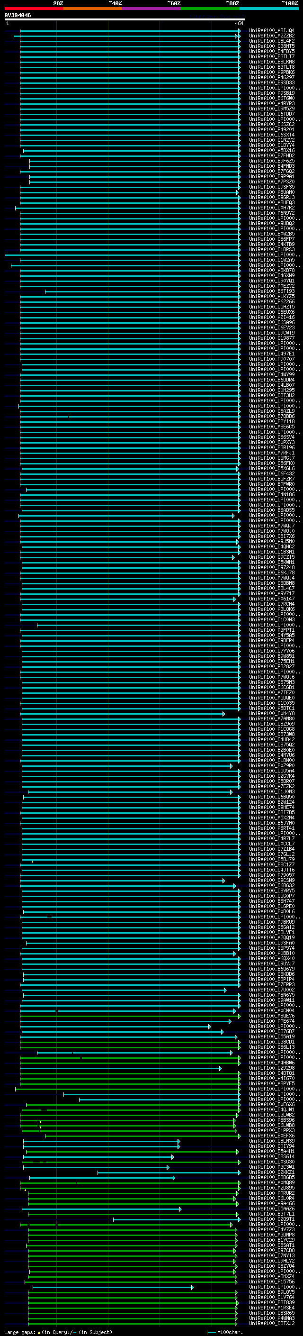Select the UniRef100_P15756 label
Image resolution: width=303 pixels, height=1336 pixels.
click(271, 1282)
